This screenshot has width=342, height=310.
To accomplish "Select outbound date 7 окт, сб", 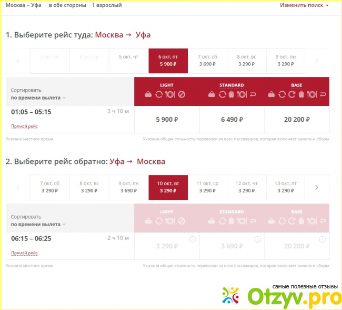I will click(207, 61).
